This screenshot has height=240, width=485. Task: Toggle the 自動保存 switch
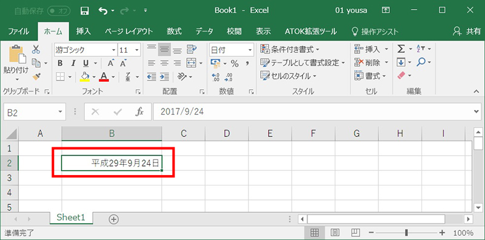[59, 11]
